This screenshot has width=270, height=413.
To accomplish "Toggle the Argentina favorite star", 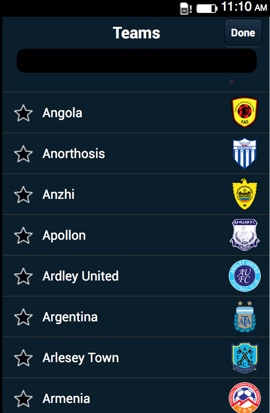I will pyautogui.click(x=23, y=317).
